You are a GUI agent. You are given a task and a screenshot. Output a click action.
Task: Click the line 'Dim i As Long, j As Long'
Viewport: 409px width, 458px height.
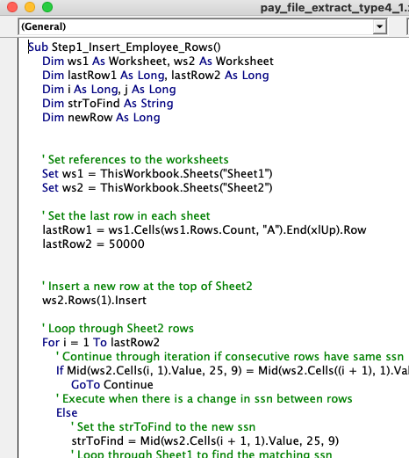click(109, 90)
